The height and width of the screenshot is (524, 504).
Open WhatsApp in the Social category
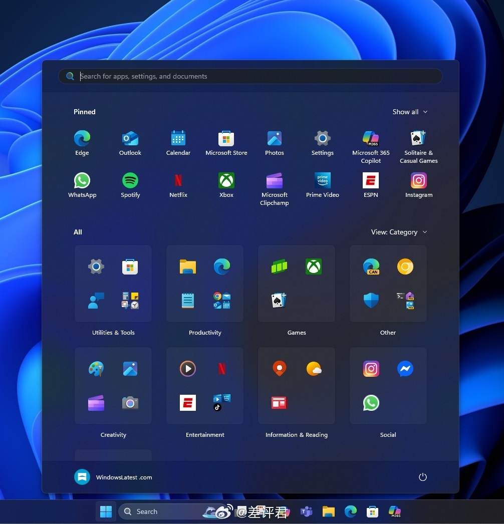pyautogui.click(x=371, y=403)
